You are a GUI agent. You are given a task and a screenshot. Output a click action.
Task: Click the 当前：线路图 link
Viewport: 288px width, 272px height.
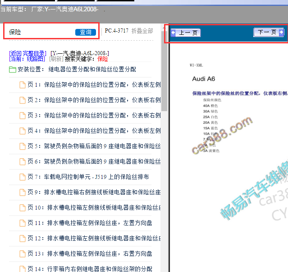27,59
